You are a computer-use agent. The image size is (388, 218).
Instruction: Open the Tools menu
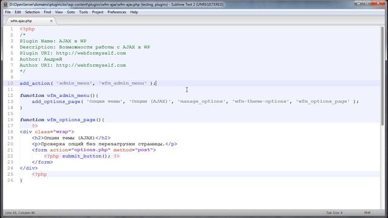coord(84,12)
